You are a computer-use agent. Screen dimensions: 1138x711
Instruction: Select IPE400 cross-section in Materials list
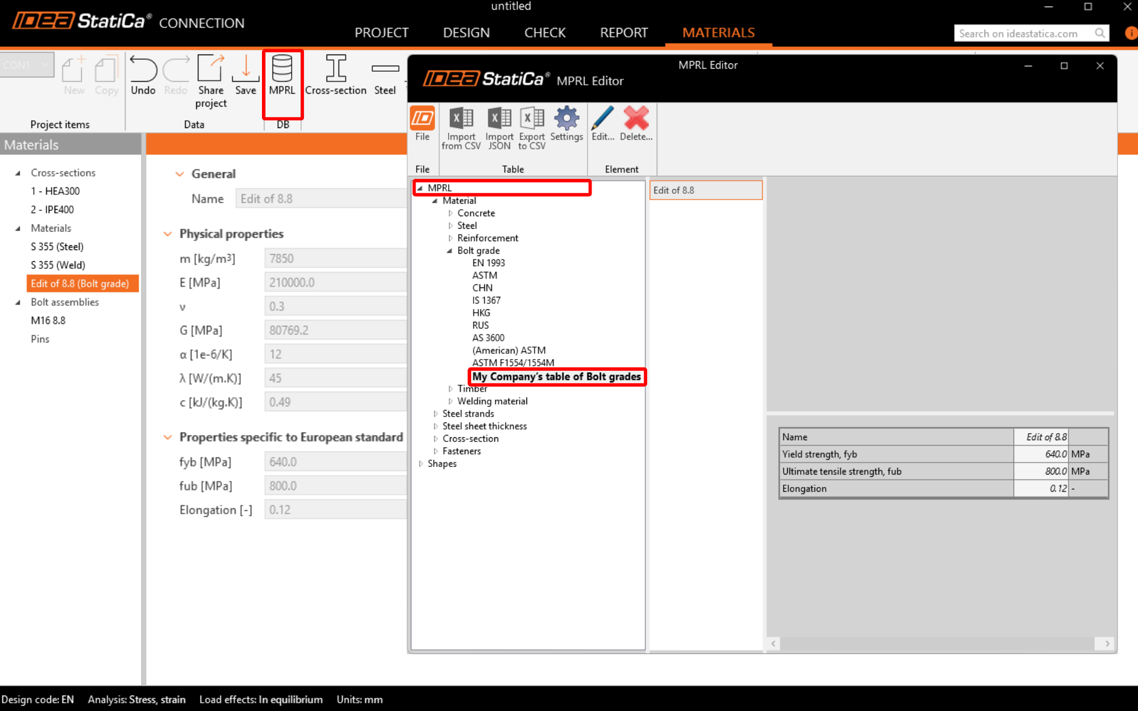click(x=52, y=210)
